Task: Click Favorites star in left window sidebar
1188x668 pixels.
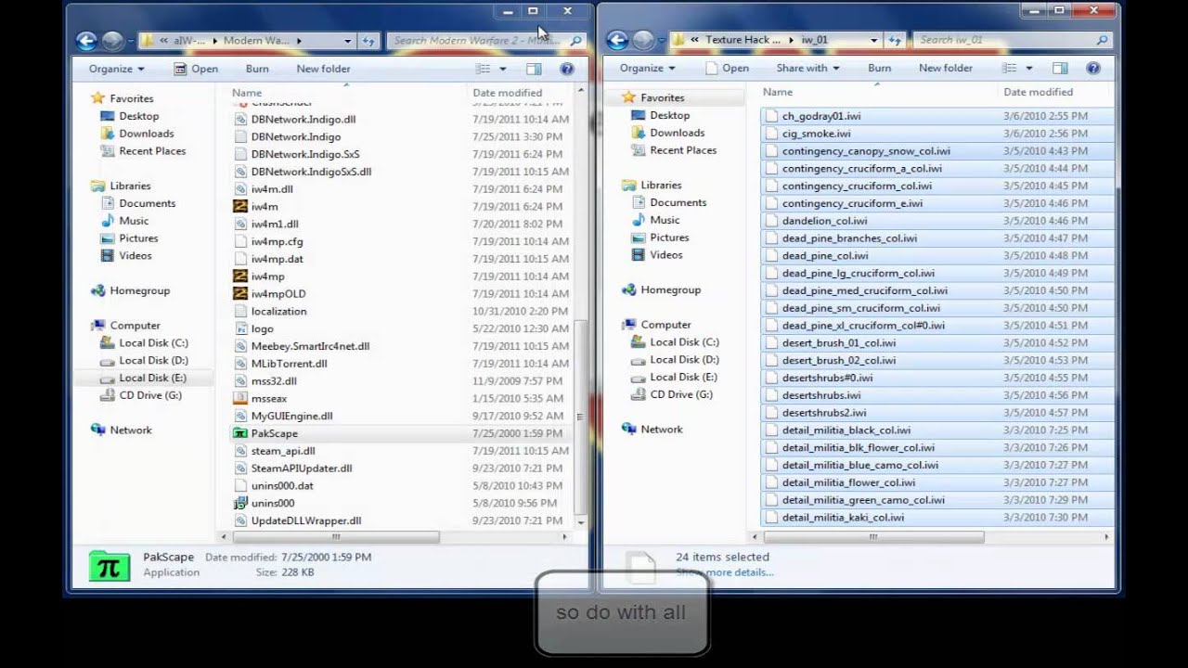Action: (x=97, y=98)
